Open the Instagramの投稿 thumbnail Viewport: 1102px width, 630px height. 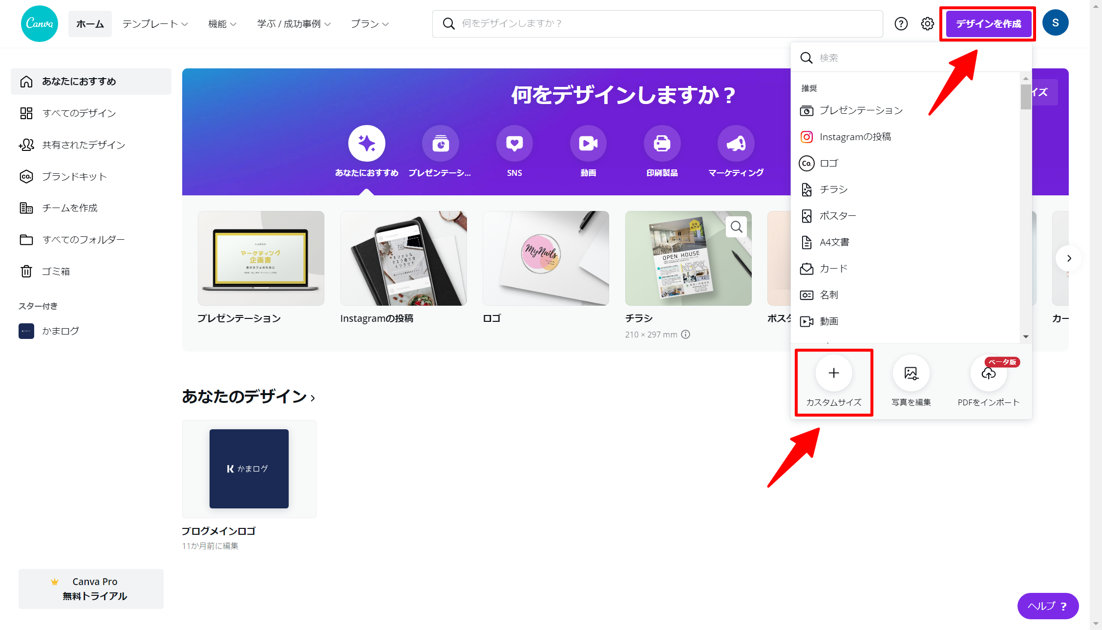click(x=403, y=258)
